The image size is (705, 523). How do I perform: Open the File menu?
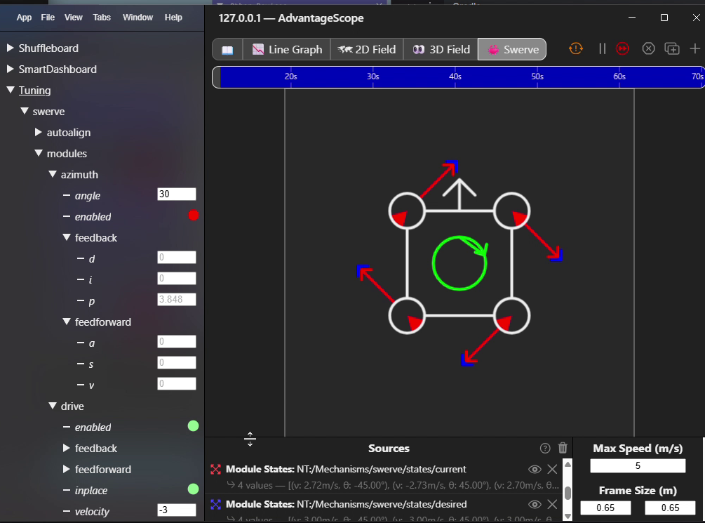click(x=48, y=18)
